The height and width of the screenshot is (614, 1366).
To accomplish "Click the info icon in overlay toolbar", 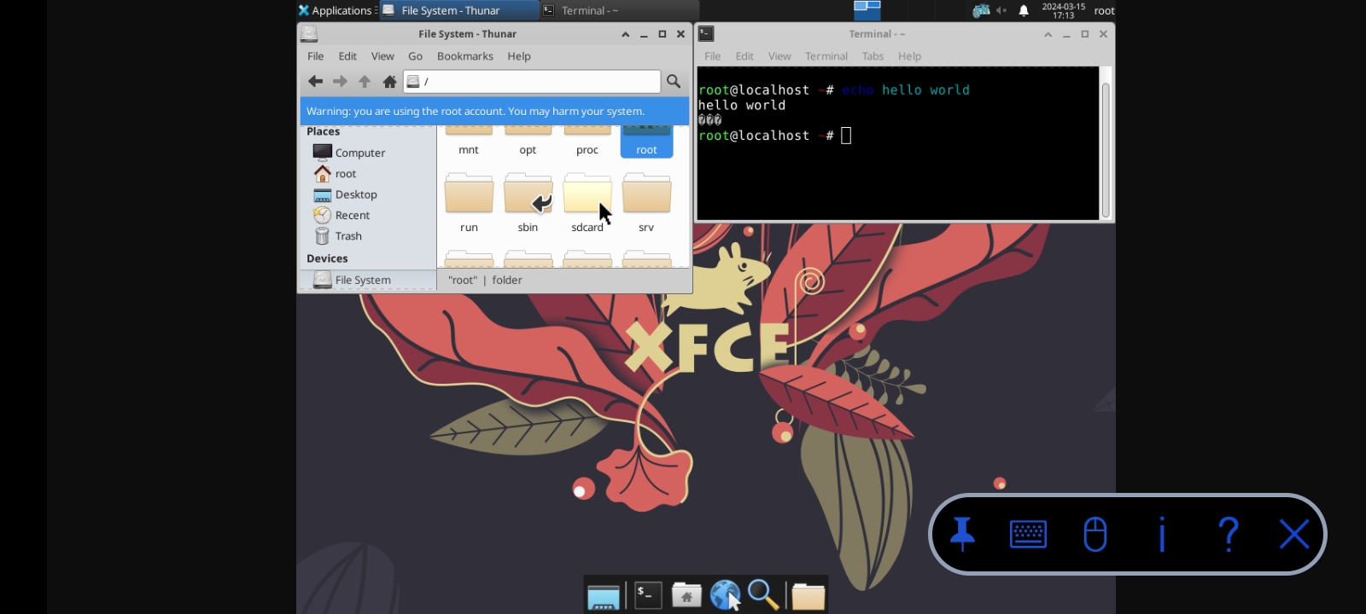I will pos(1162,534).
